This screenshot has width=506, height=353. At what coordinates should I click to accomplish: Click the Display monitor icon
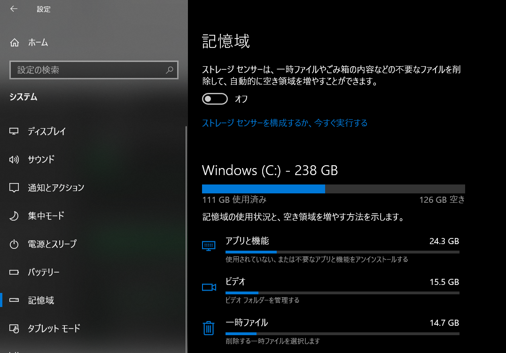[14, 131]
